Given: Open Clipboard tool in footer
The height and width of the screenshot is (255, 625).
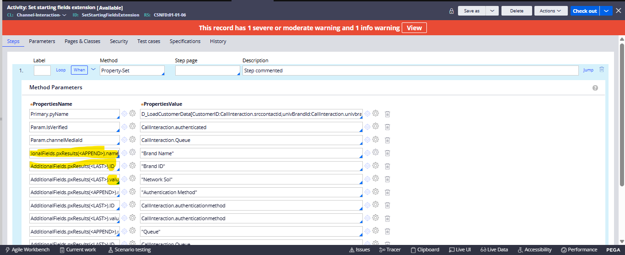Looking at the screenshot, I should tap(425, 250).
